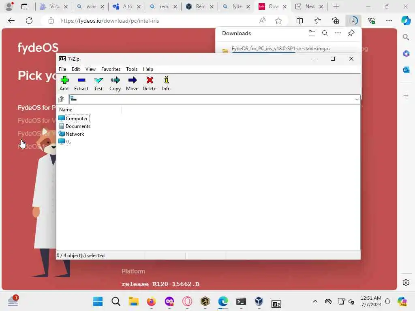The image size is (415, 311).
Task: Open a new Edge tab
Action: click(x=336, y=6)
